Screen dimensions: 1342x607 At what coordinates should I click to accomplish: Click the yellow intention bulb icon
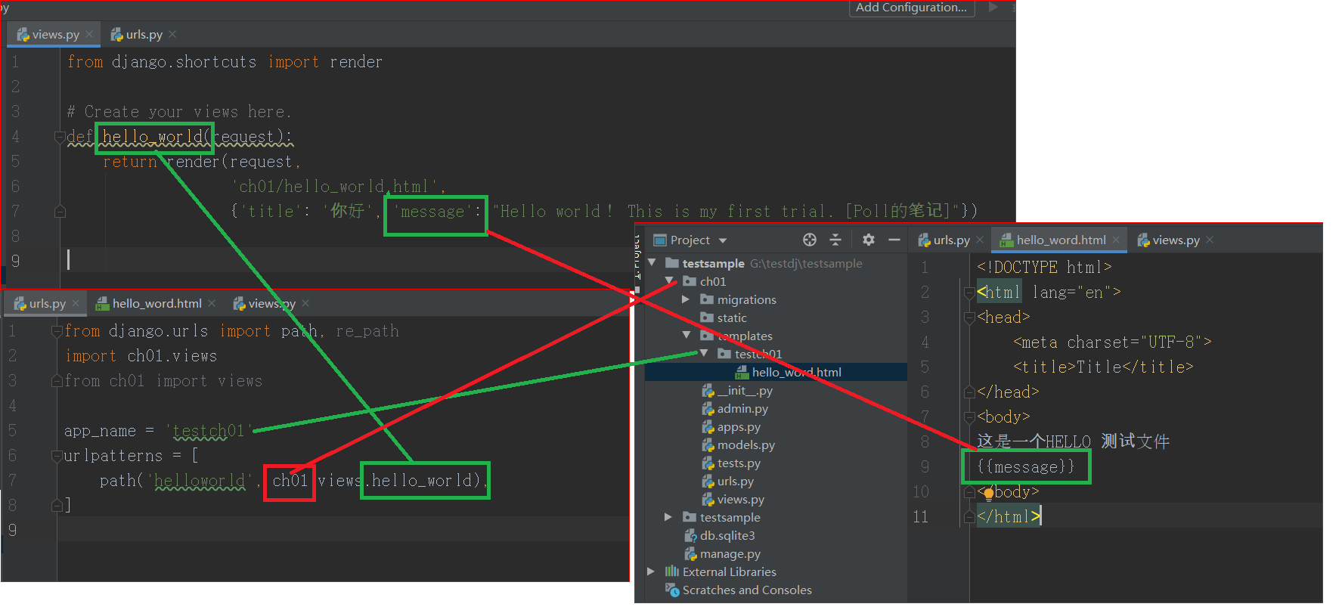(x=988, y=495)
